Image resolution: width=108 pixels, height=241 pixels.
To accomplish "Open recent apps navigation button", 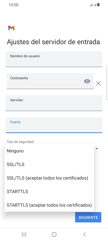I will pos(24,234).
